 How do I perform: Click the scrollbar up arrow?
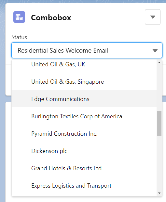(159, 63)
